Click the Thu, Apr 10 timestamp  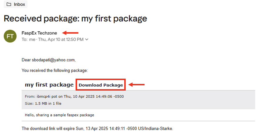61,39
